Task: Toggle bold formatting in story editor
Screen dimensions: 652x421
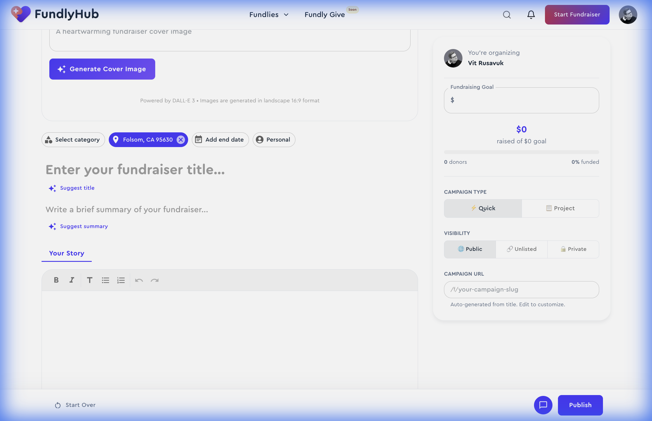Action: pos(56,280)
